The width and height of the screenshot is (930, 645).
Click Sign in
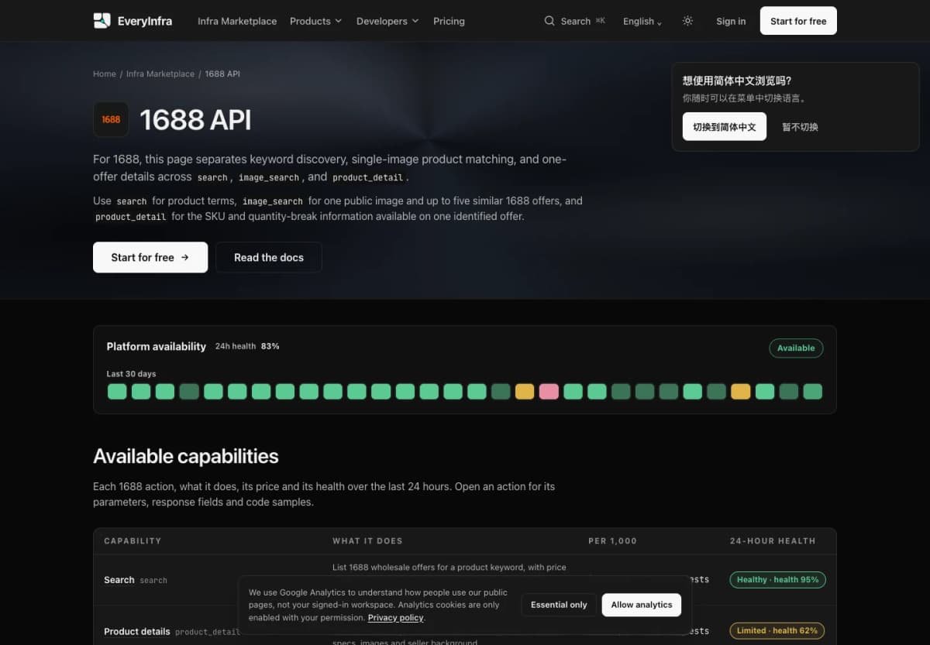point(731,21)
